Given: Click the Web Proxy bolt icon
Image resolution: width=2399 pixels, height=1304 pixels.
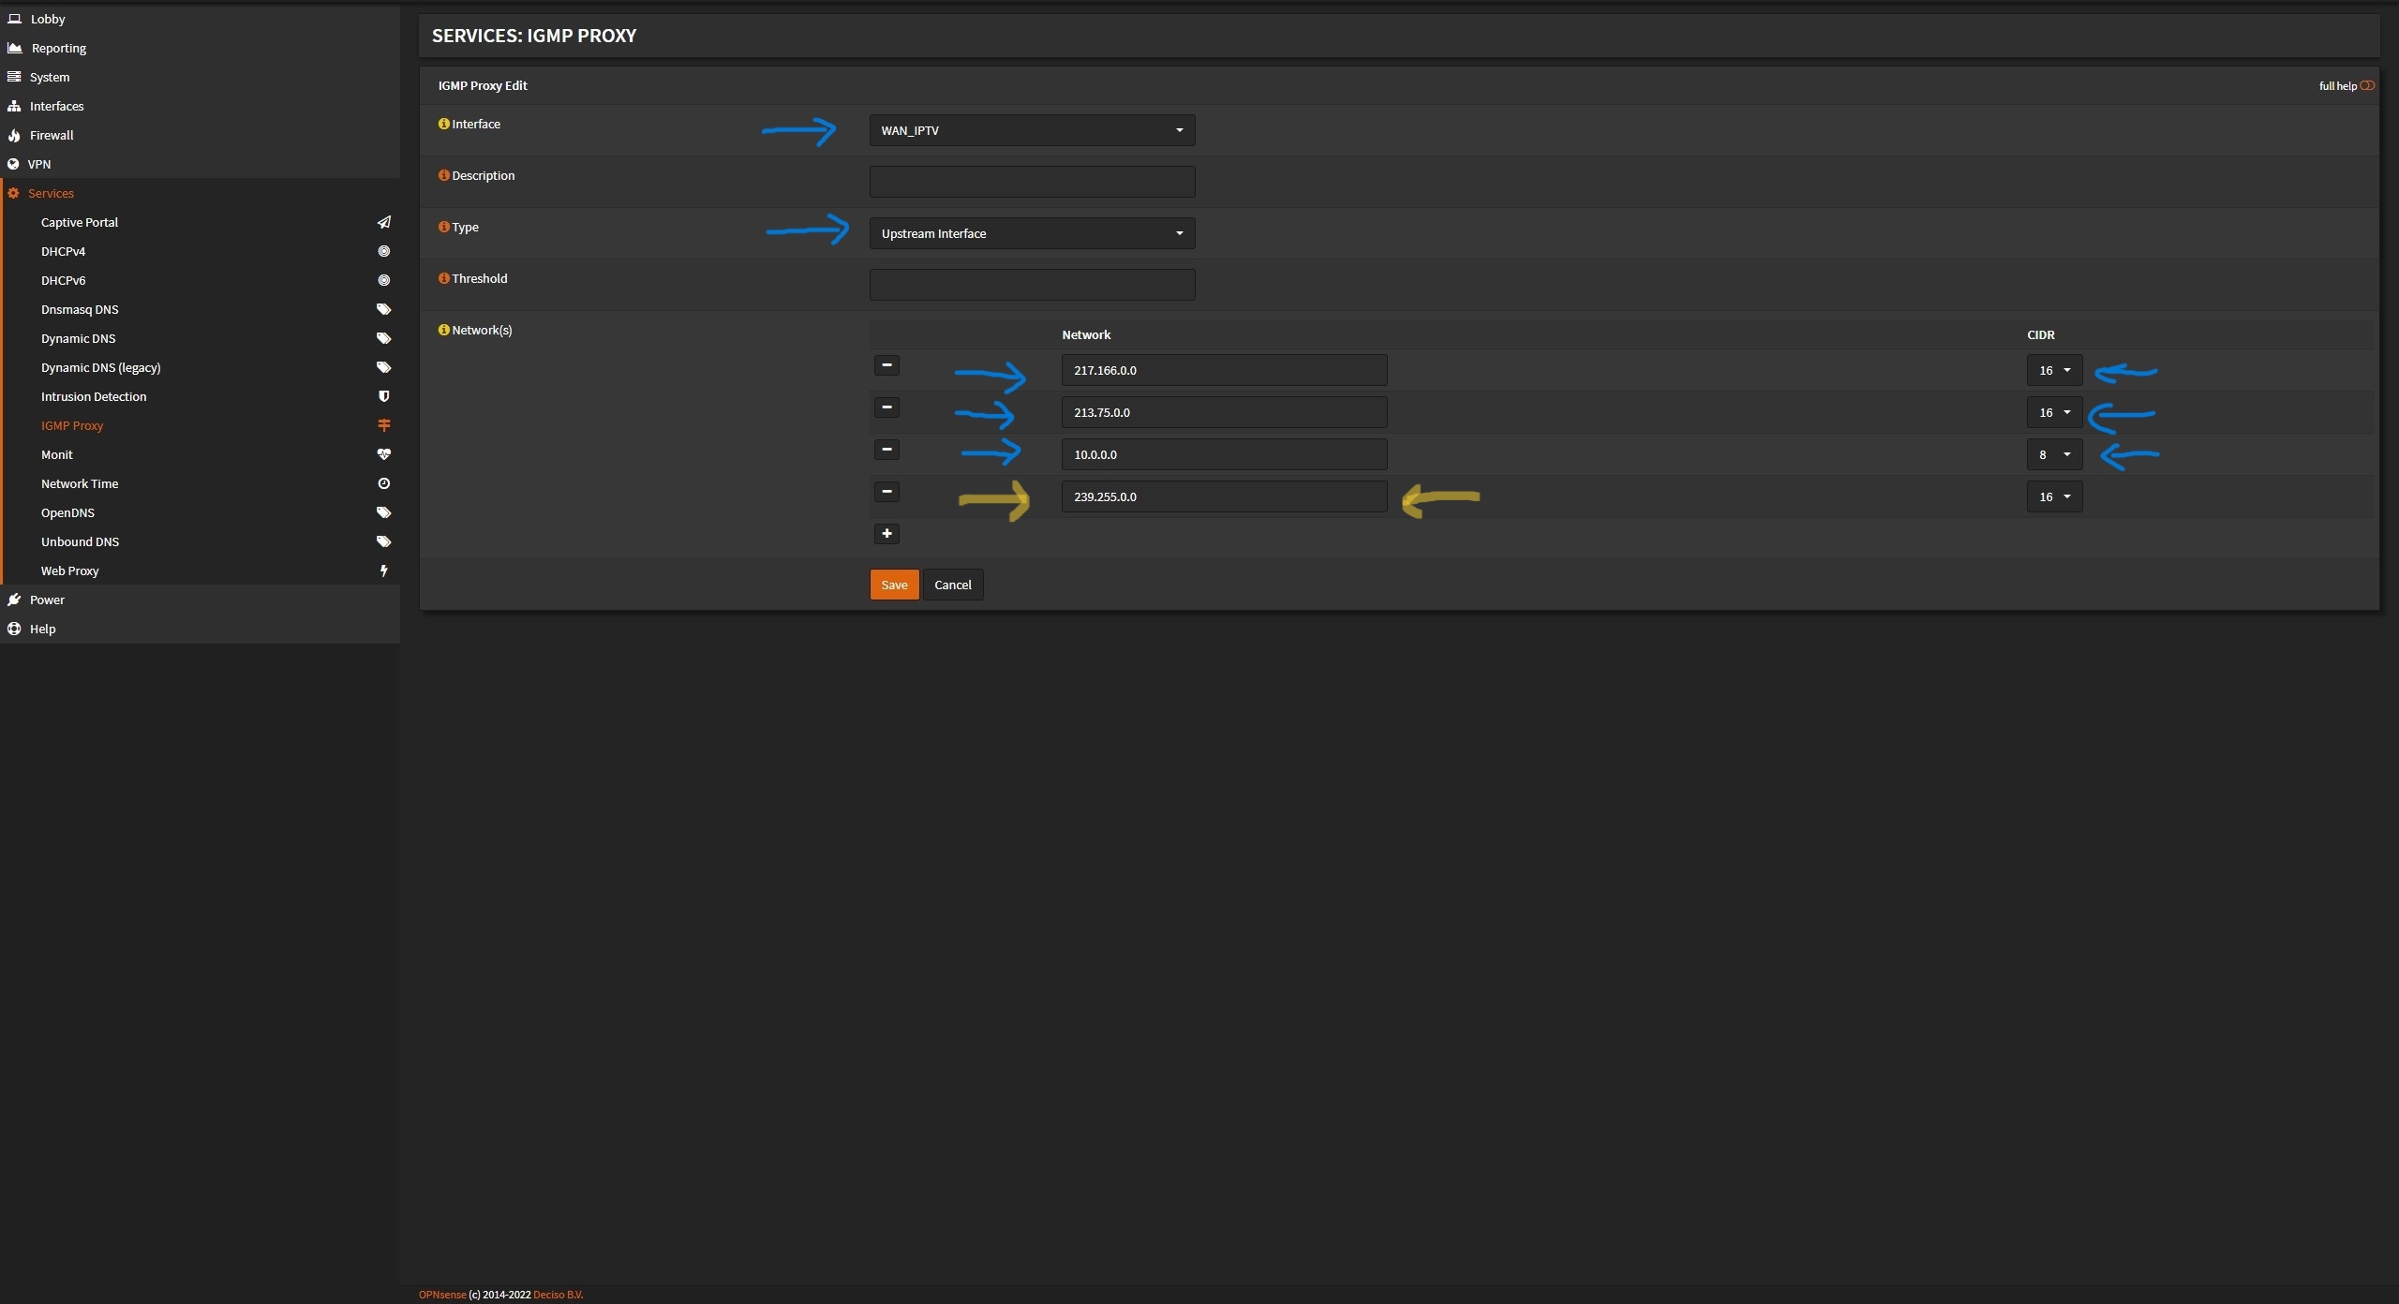Looking at the screenshot, I should 383,570.
